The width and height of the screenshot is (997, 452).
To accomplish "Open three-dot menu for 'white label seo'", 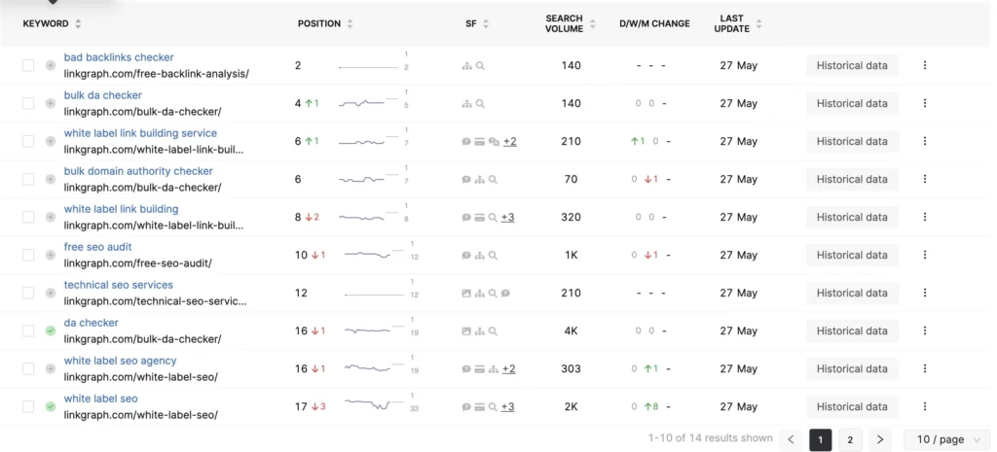I will click(x=925, y=406).
